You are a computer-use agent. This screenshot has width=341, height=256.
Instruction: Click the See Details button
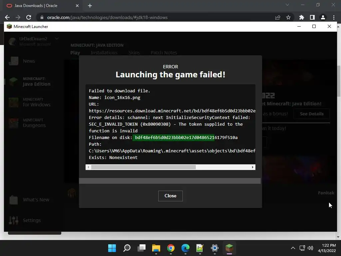coord(312,114)
